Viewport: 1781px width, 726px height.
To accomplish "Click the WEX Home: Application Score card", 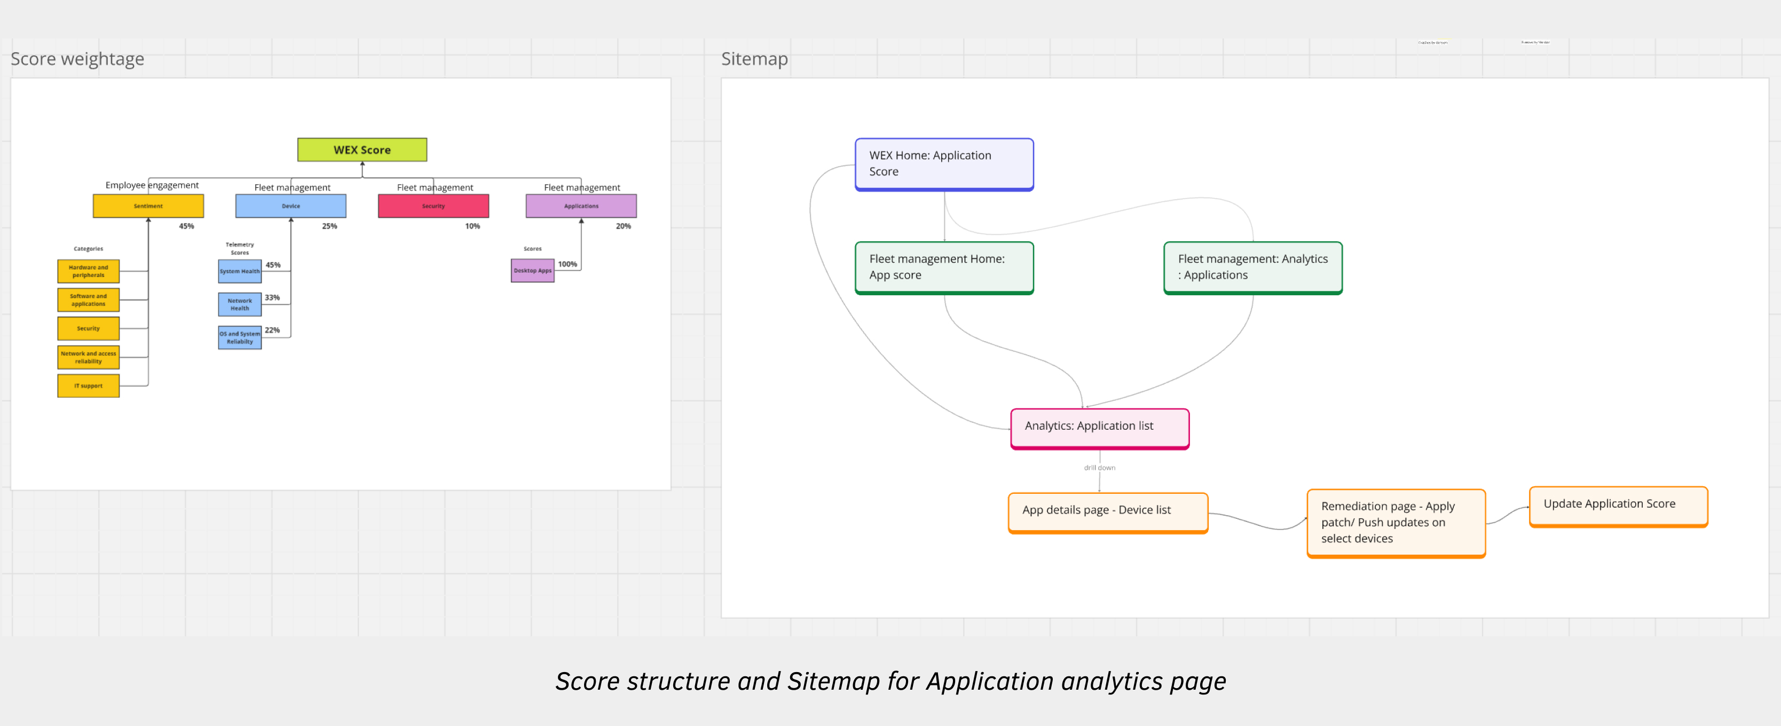I will pos(944,164).
